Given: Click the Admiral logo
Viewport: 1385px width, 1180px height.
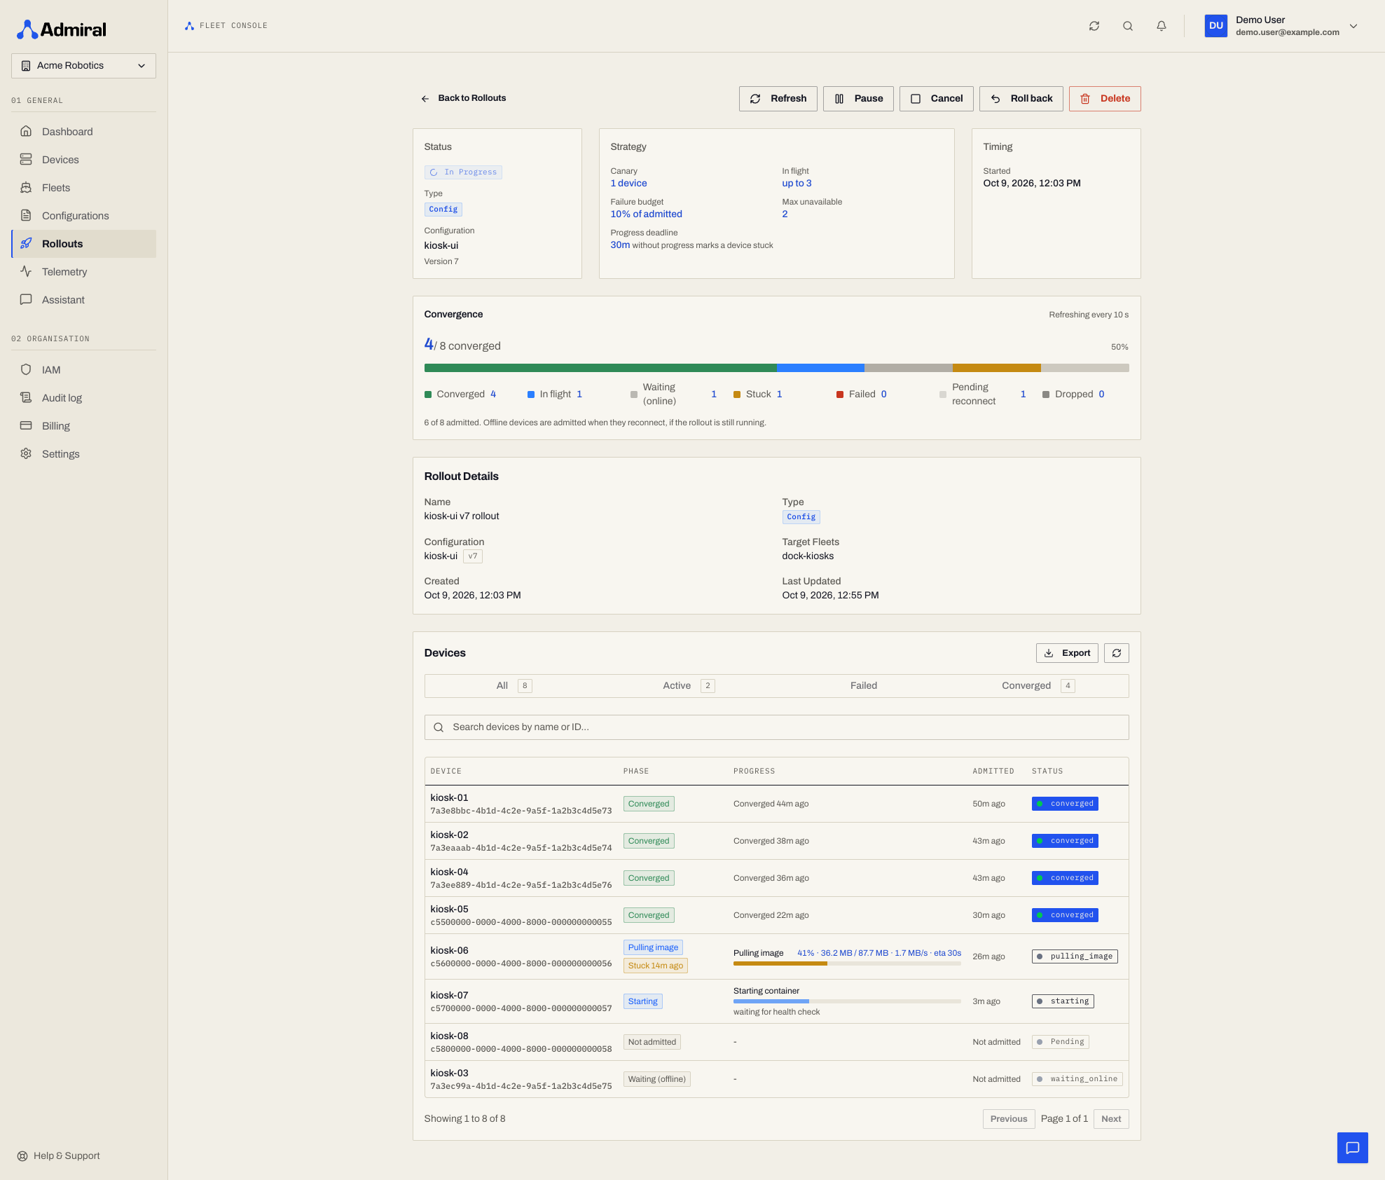Looking at the screenshot, I should (62, 29).
